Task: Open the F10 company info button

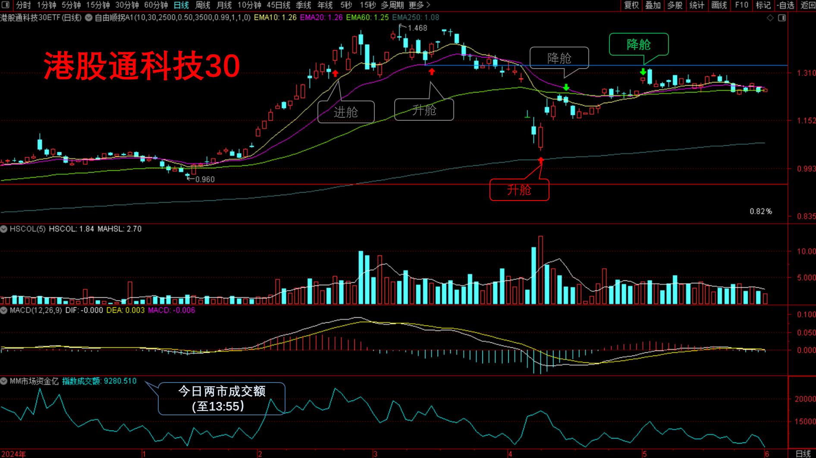Action: 741,5
